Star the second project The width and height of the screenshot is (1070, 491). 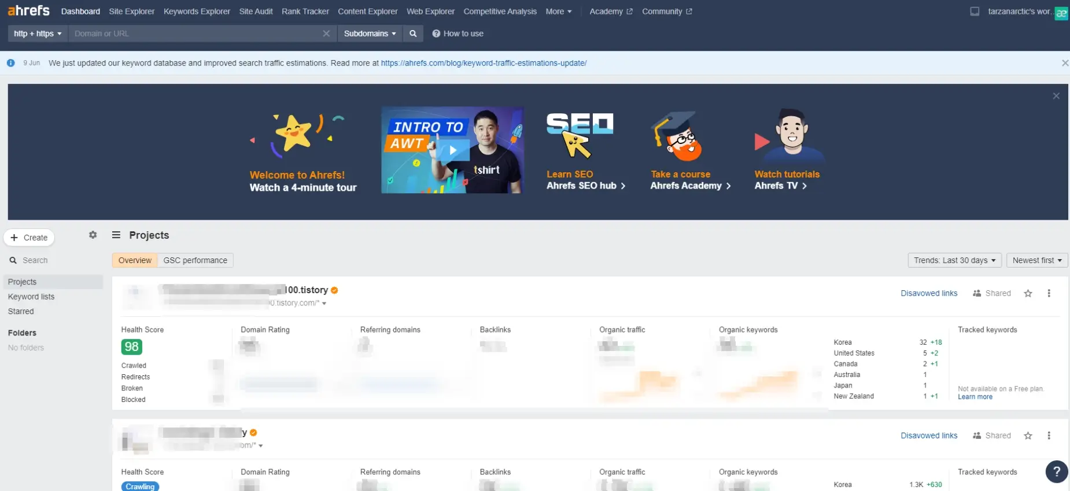point(1028,435)
